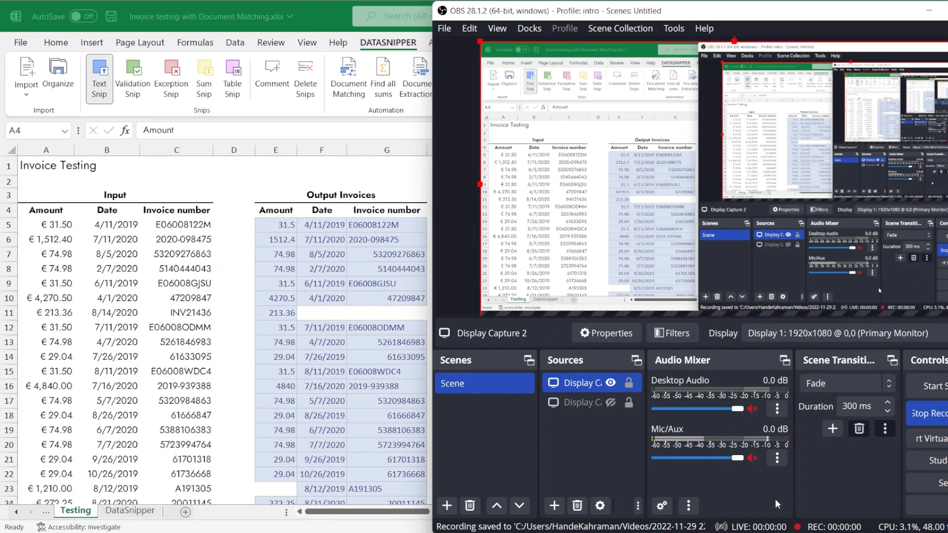Select the Text Snip tool
The image size is (948, 533).
99,78
